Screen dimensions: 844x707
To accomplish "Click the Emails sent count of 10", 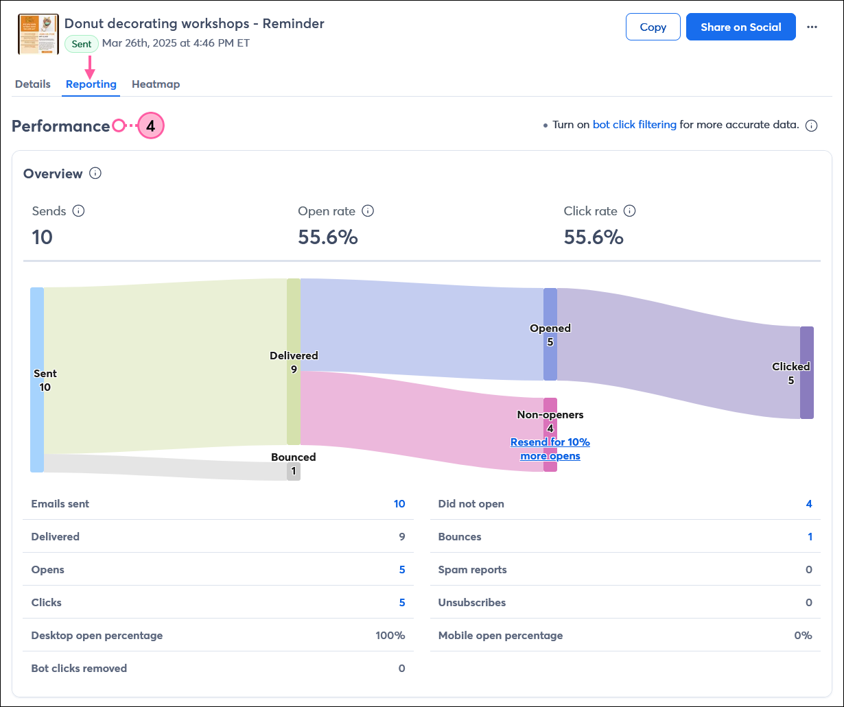I will coord(400,503).
